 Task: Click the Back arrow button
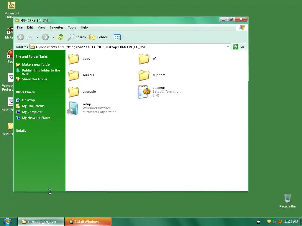coord(21,37)
